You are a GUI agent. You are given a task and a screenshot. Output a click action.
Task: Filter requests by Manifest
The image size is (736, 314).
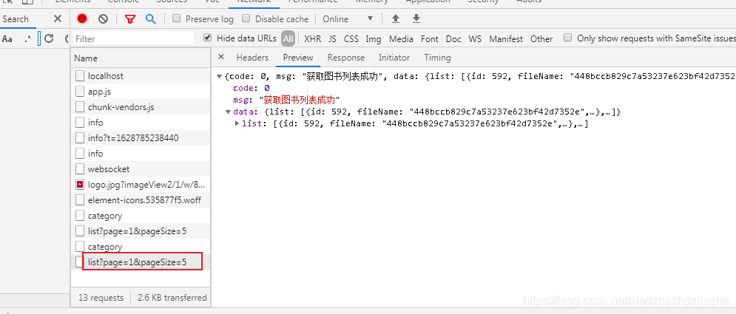coord(506,39)
